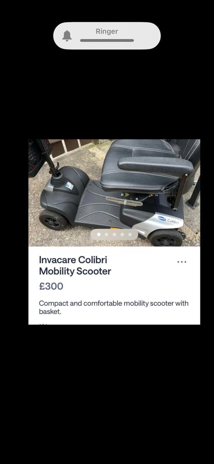Image resolution: width=214 pixels, height=464 pixels.
Task: Open the three-dot listing options menu
Action: coord(182,262)
